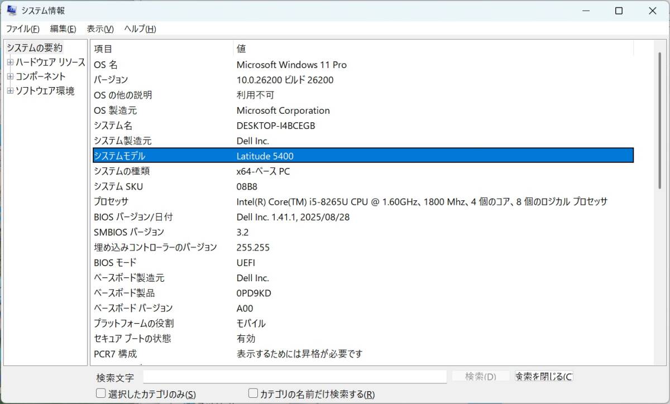
Task: Select the ベースボード製造元 row
Action: click(x=363, y=278)
